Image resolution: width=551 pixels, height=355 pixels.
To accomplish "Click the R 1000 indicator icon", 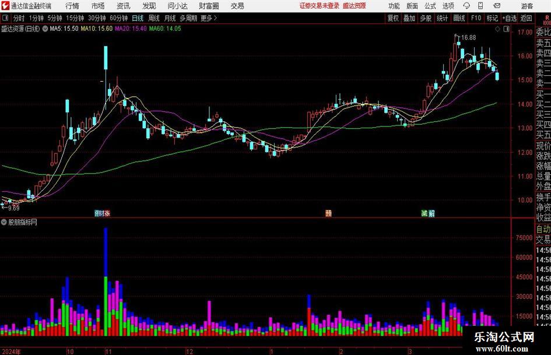I will tap(547, 20).
